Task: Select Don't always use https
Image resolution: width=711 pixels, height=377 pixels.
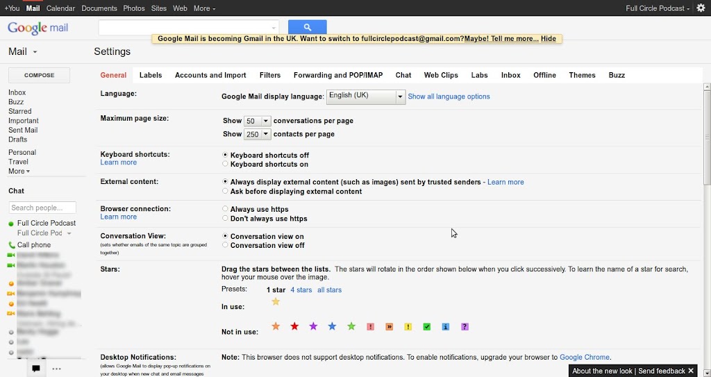Action: [x=226, y=218]
